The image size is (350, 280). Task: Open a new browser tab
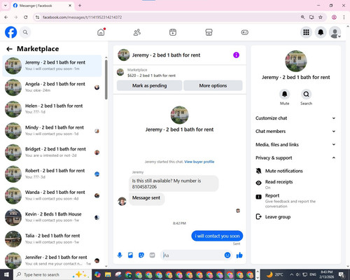point(80,6)
